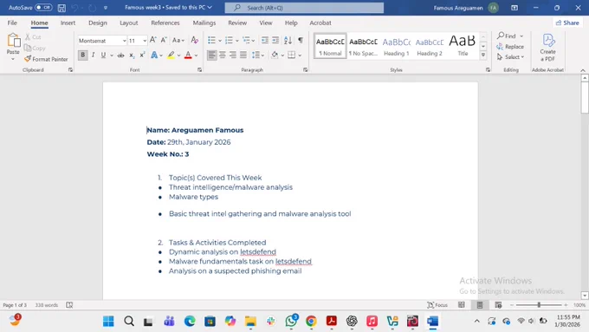Toggle Underline formatting

[103, 55]
